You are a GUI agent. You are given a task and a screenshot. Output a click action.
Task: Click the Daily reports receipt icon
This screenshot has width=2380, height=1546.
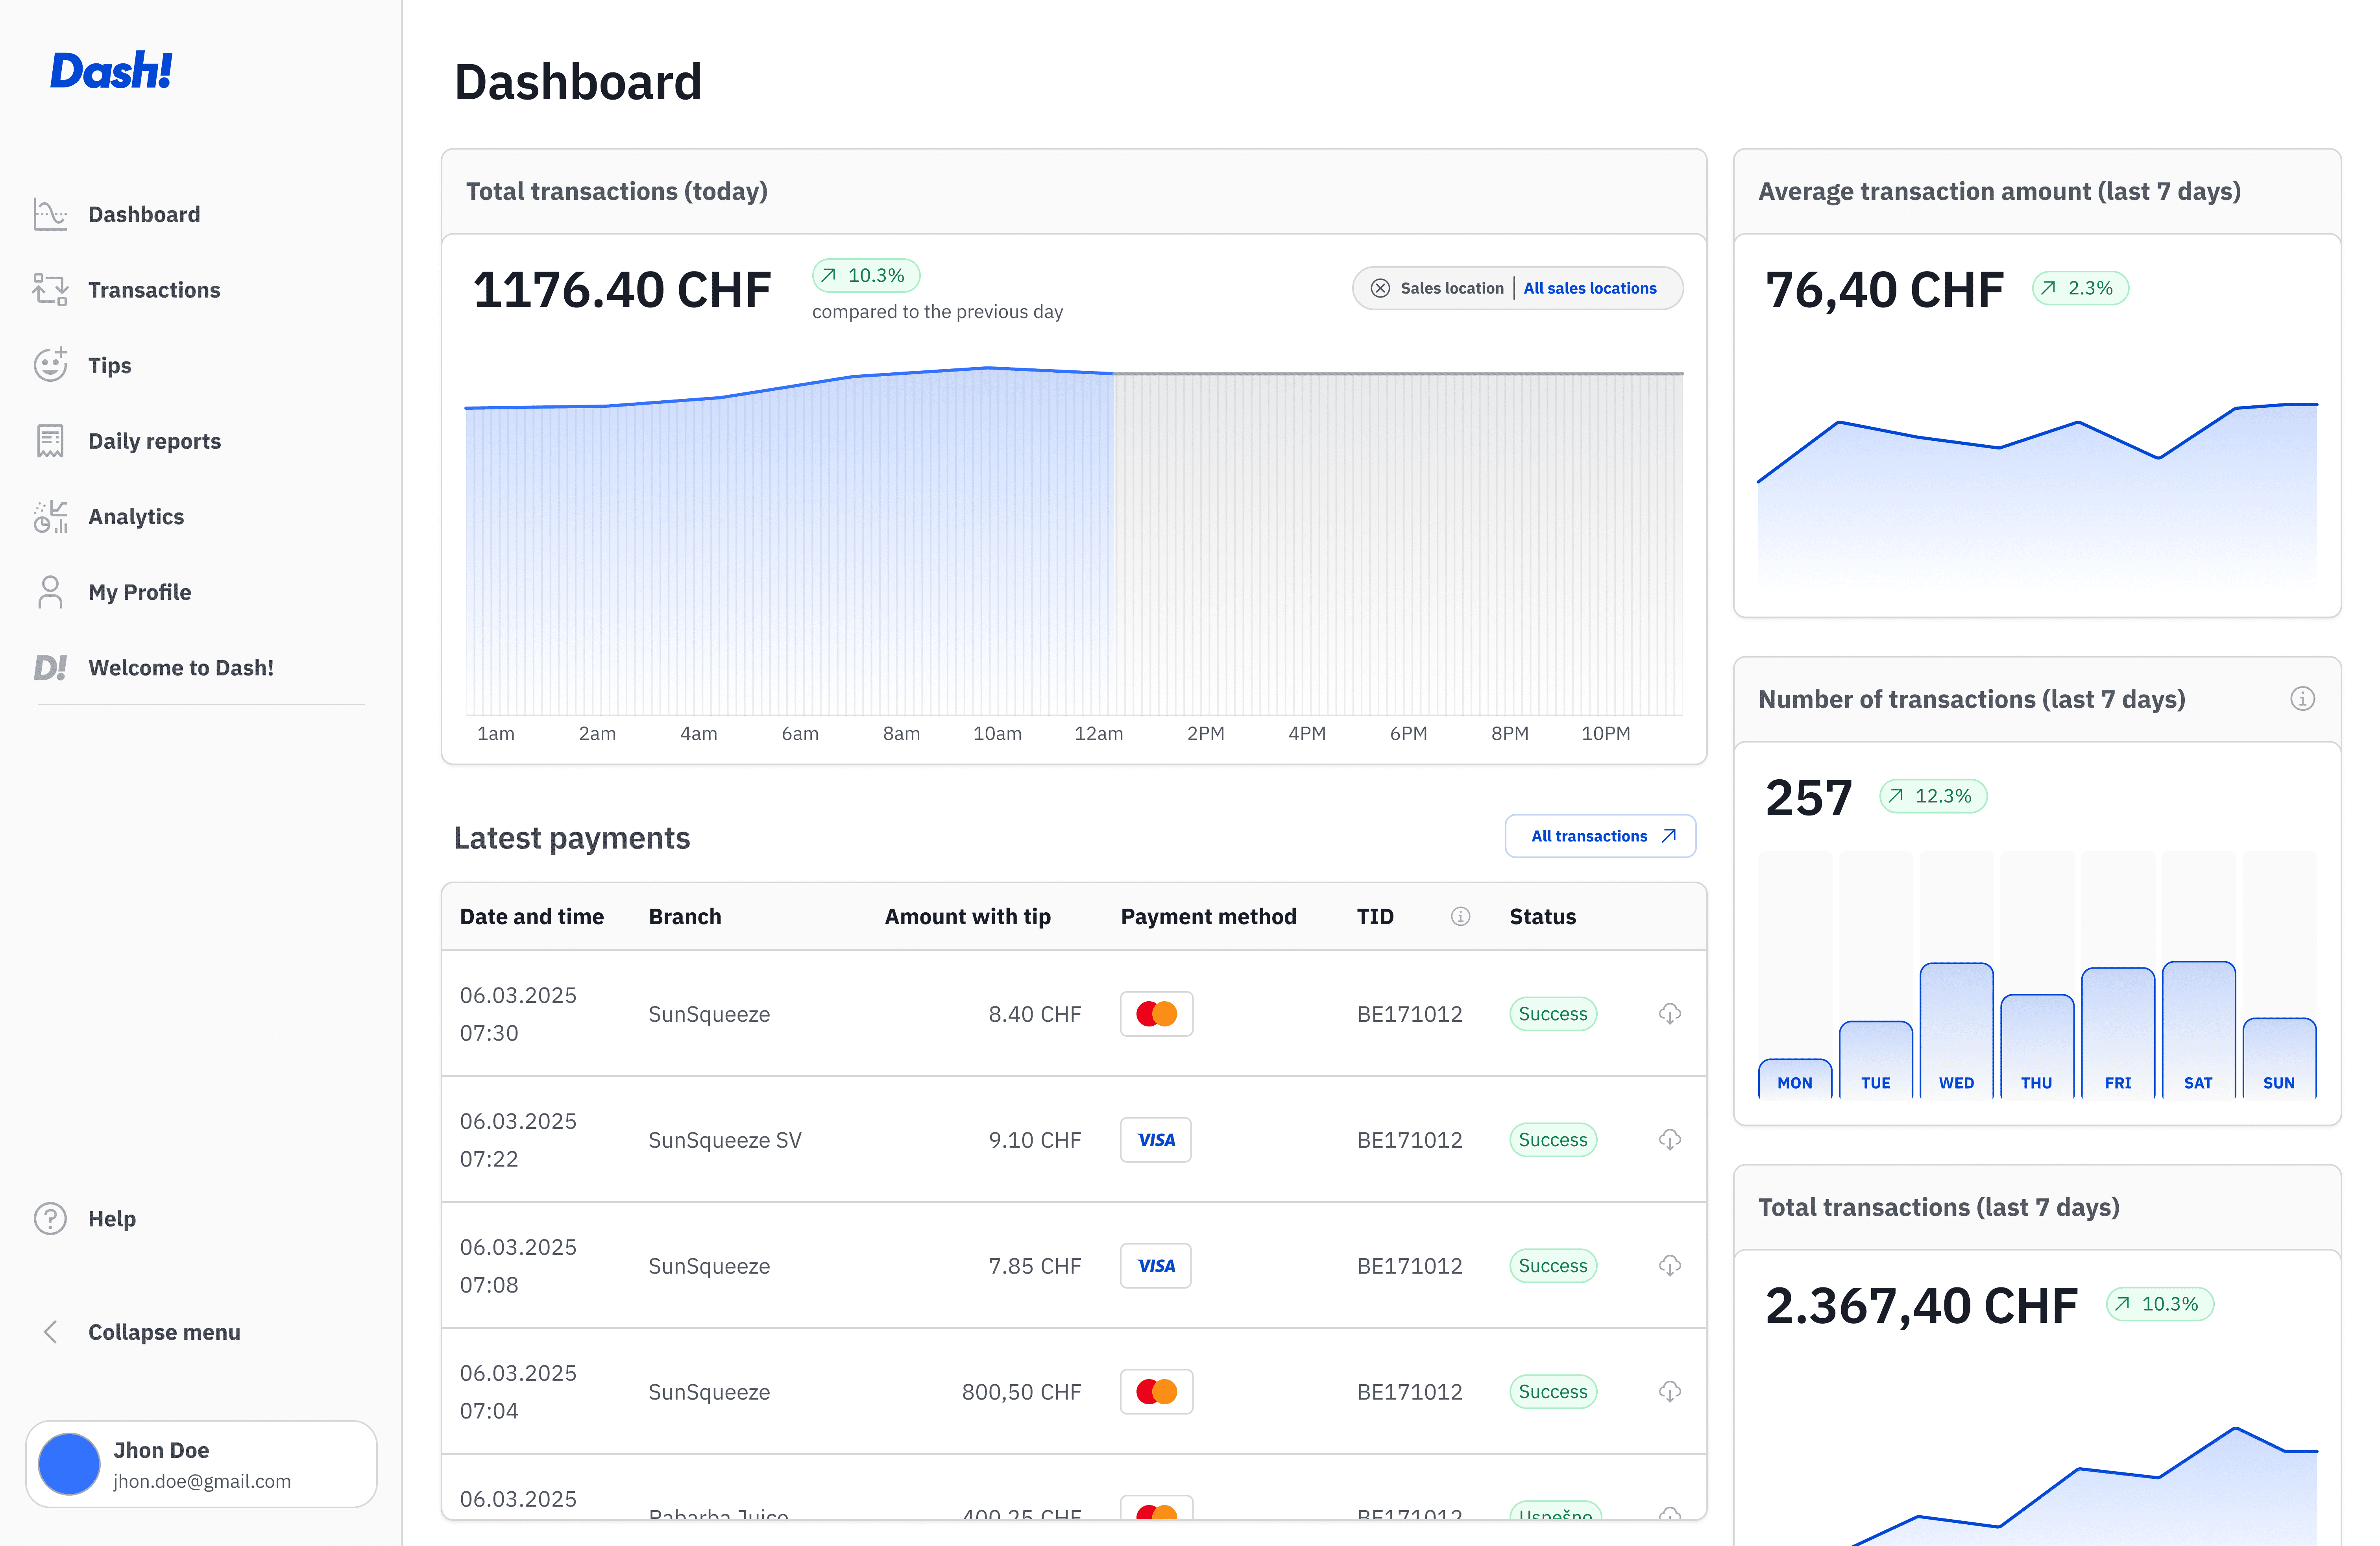coord(50,441)
